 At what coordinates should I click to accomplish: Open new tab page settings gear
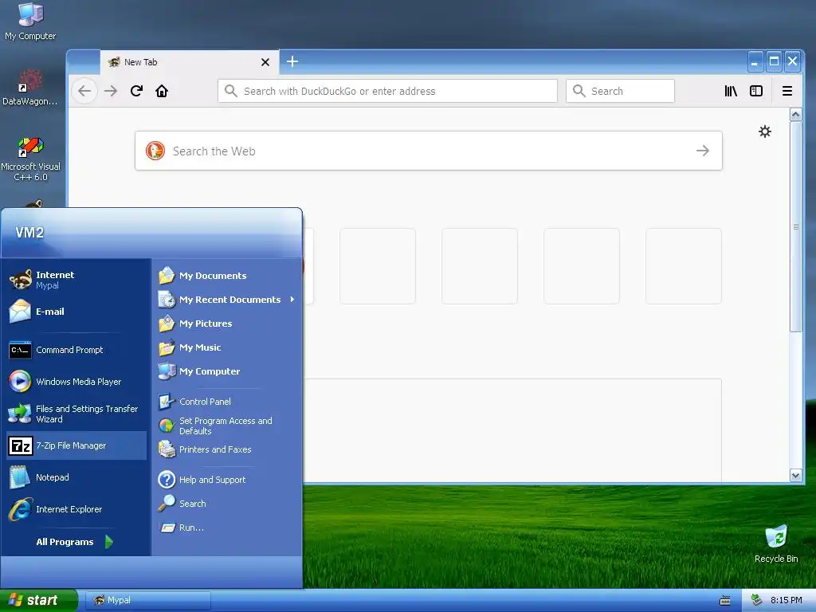pyautogui.click(x=764, y=131)
